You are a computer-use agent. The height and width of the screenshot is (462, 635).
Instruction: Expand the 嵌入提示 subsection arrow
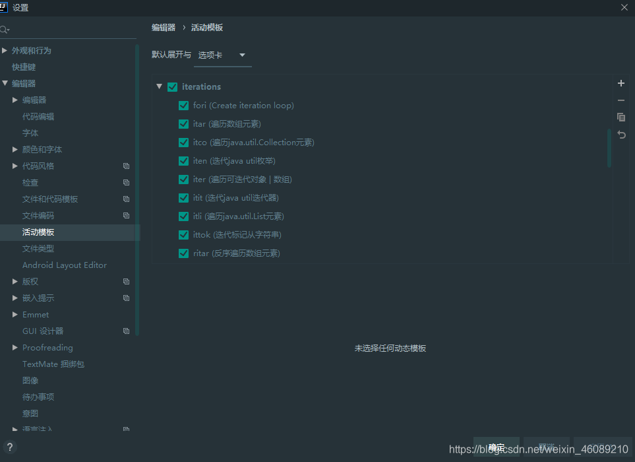(15, 298)
